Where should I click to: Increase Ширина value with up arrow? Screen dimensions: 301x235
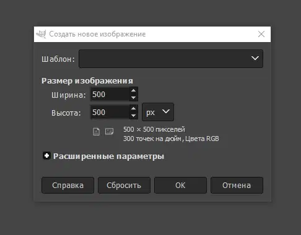(134, 90)
